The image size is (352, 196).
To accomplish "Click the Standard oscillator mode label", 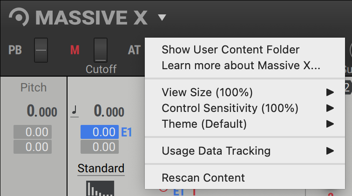I will [x=101, y=168].
